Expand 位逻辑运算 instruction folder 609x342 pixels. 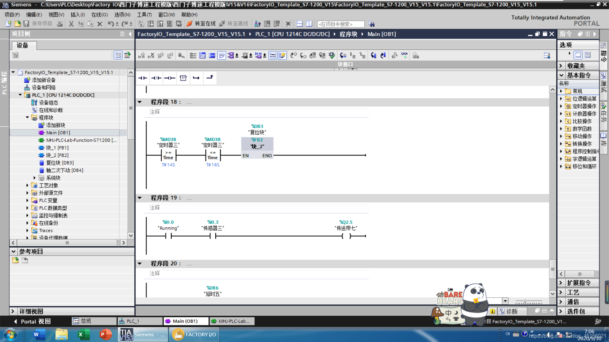[561, 99]
